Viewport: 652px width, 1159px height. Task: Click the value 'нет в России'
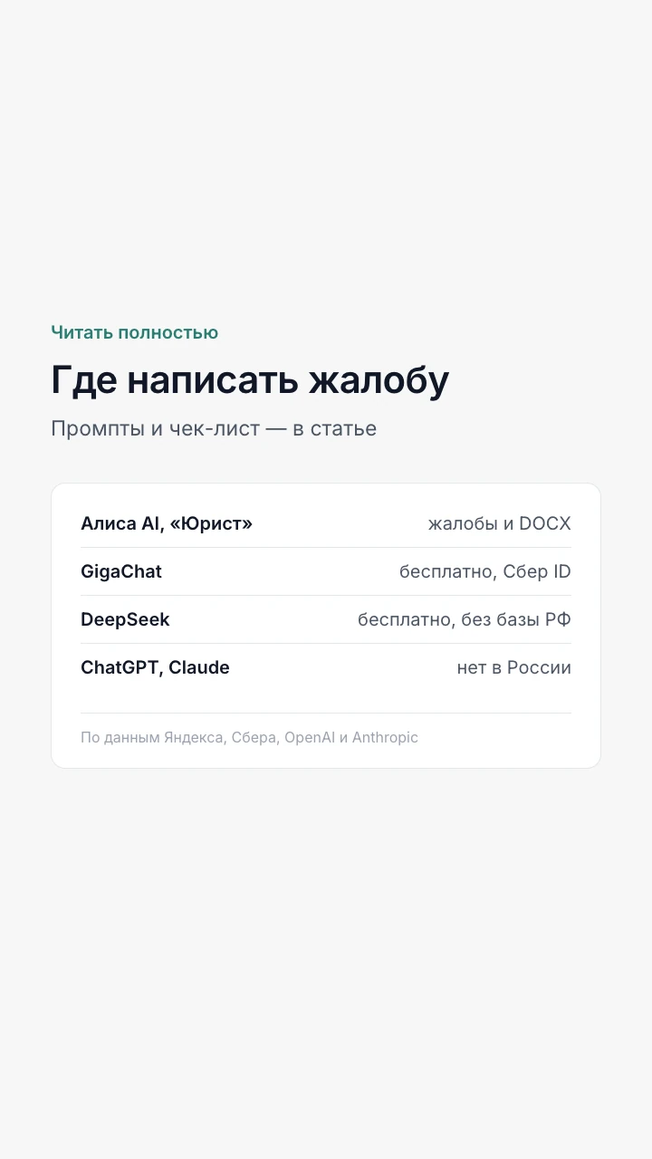coord(514,667)
